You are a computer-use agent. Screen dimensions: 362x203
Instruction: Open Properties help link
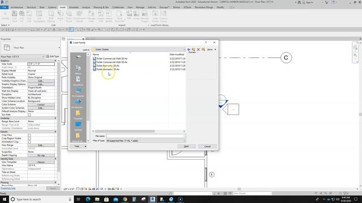(8, 188)
